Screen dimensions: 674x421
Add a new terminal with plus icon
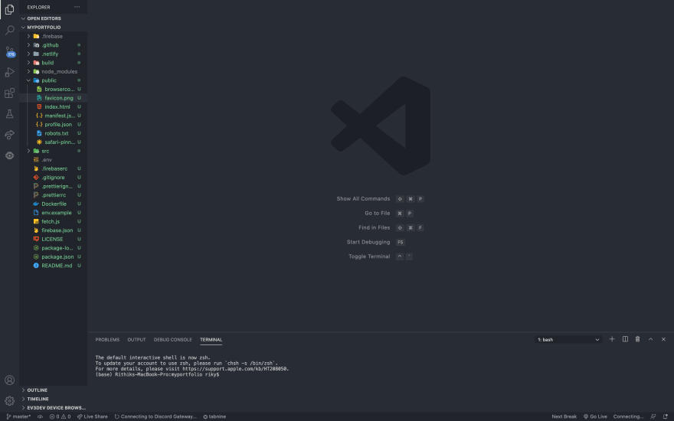[612, 339]
